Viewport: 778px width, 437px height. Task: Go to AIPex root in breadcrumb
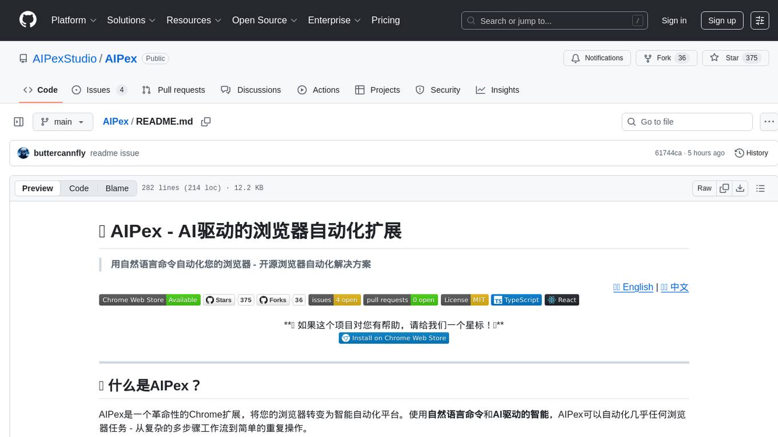click(116, 122)
